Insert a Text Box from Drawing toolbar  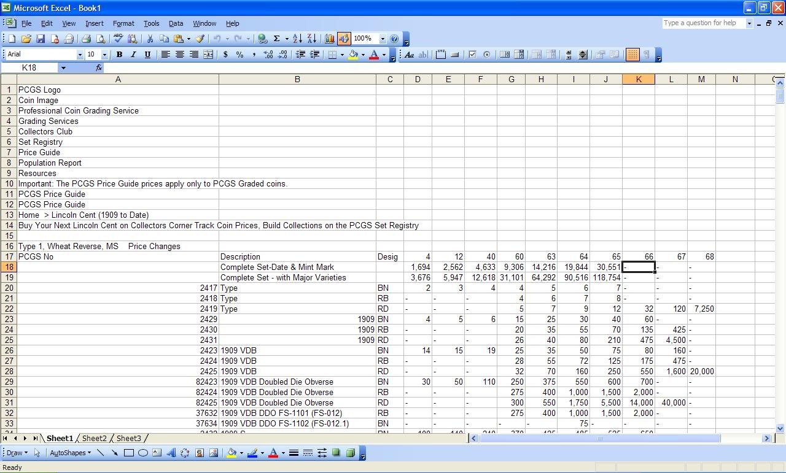click(x=157, y=453)
